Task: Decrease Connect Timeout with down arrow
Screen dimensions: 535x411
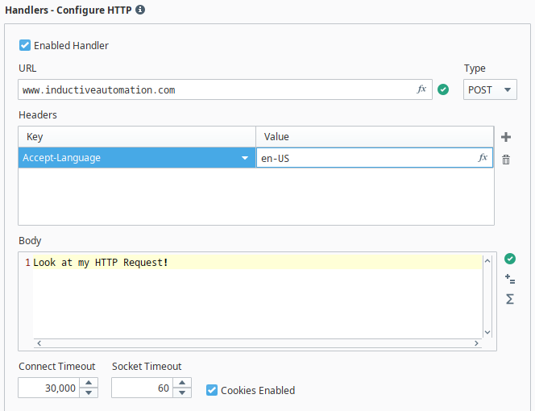Action: 89,392
